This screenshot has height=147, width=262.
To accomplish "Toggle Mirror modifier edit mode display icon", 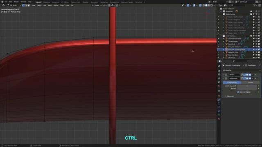I will pos(244,75).
